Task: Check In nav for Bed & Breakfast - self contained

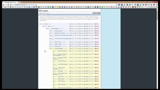Action: (70, 54)
